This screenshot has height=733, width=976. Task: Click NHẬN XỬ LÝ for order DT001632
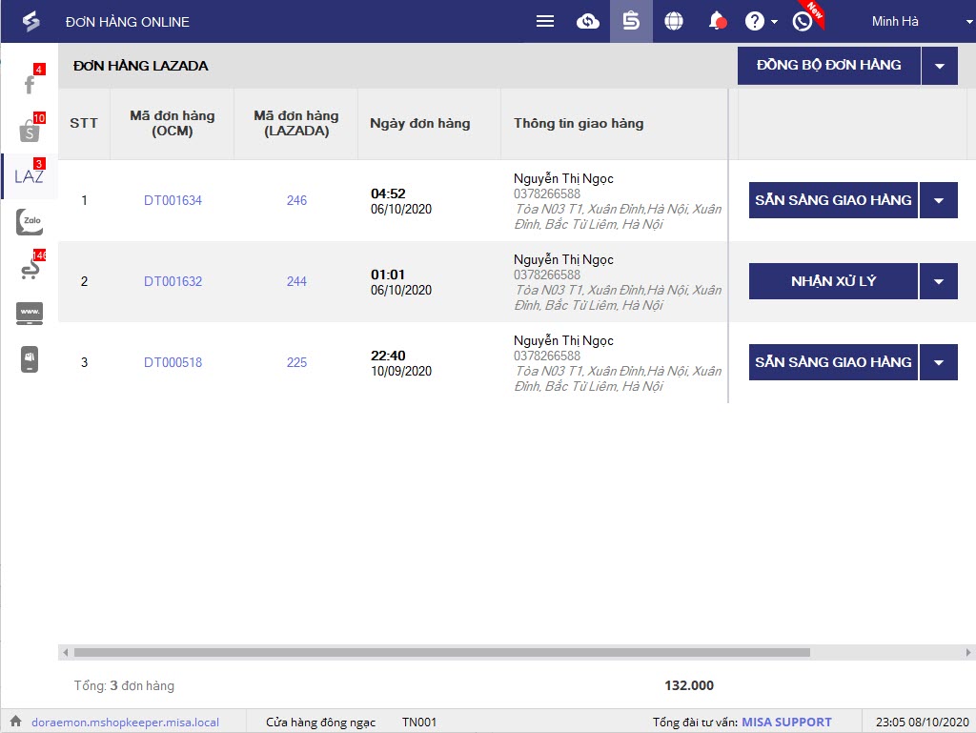[x=833, y=281]
